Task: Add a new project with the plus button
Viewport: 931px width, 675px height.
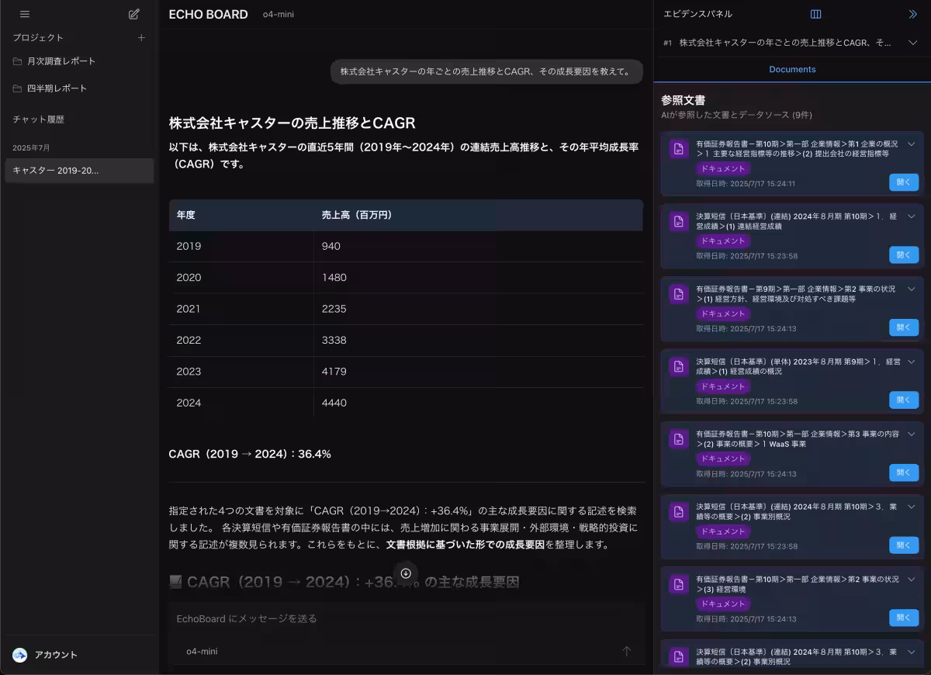Action: coord(141,36)
